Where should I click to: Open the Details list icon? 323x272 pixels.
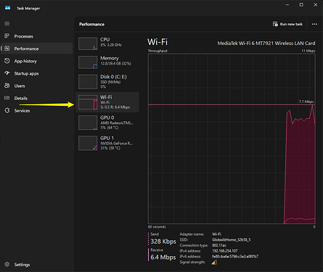(x=7, y=98)
